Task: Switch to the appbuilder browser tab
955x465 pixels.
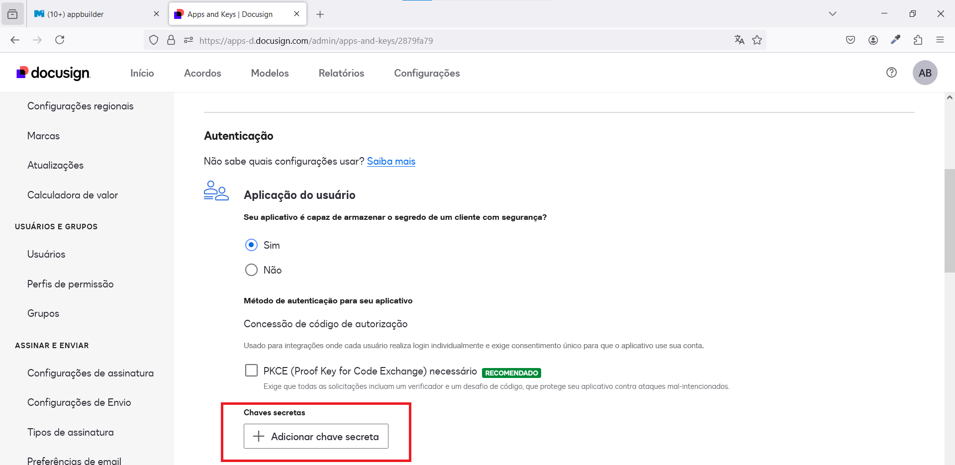Action: (95, 14)
